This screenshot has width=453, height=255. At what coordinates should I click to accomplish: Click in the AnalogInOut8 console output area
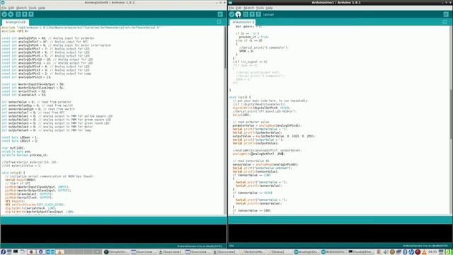click(x=113, y=234)
